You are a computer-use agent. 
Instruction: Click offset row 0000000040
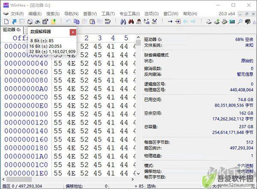tap(26, 63)
